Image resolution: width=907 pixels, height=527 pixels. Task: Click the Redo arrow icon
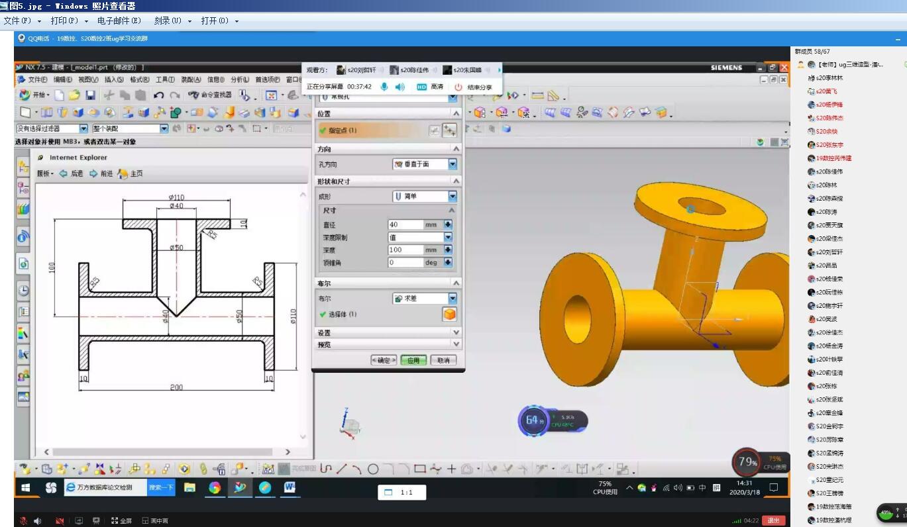click(x=174, y=95)
